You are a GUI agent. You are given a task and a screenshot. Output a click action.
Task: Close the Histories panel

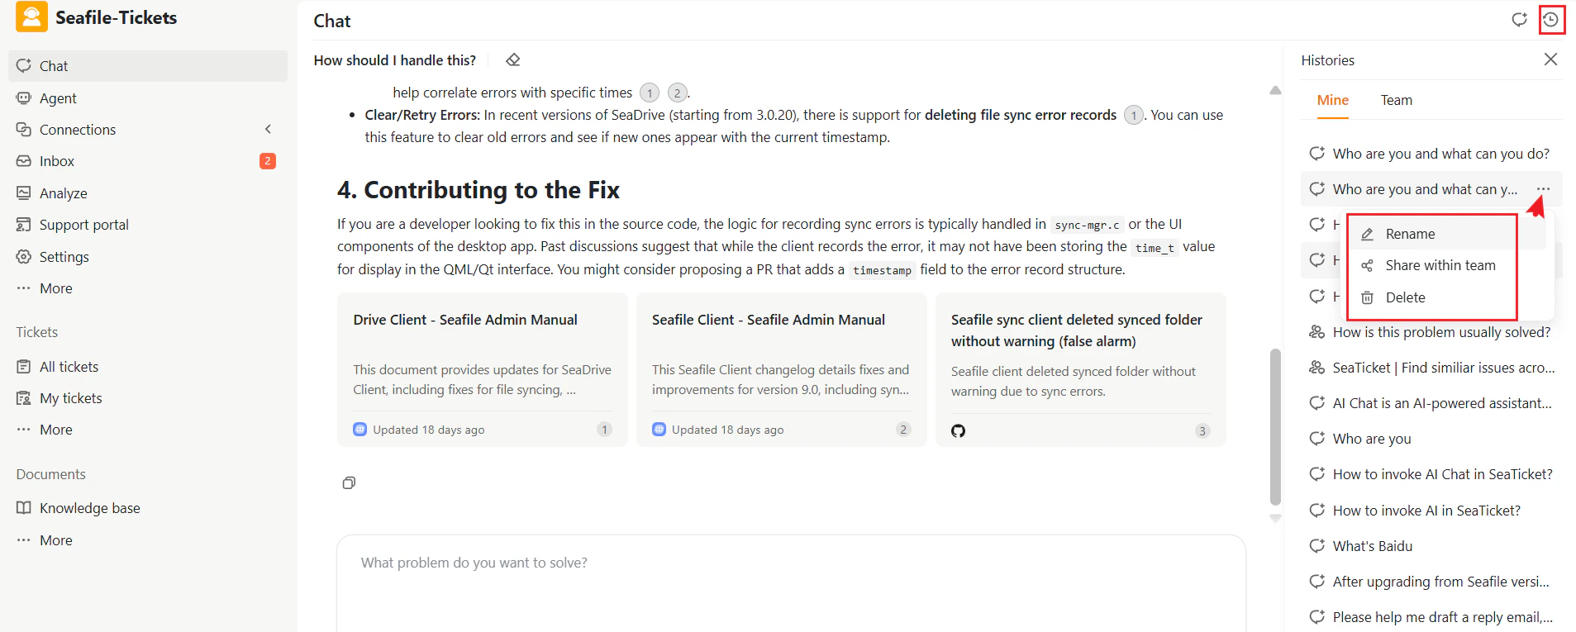pyautogui.click(x=1550, y=59)
